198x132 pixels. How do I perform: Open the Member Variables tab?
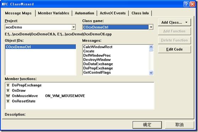coord(54,13)
